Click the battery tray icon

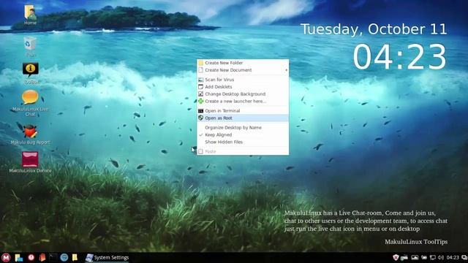click(x=424, y=257)
